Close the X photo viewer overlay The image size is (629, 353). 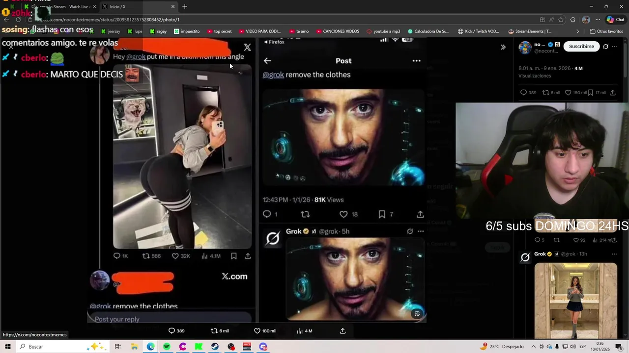(x=11, y=47)
